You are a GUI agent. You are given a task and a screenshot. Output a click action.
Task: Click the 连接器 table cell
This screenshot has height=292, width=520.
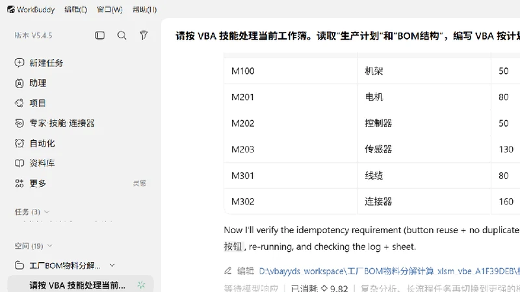click(378, 202)
